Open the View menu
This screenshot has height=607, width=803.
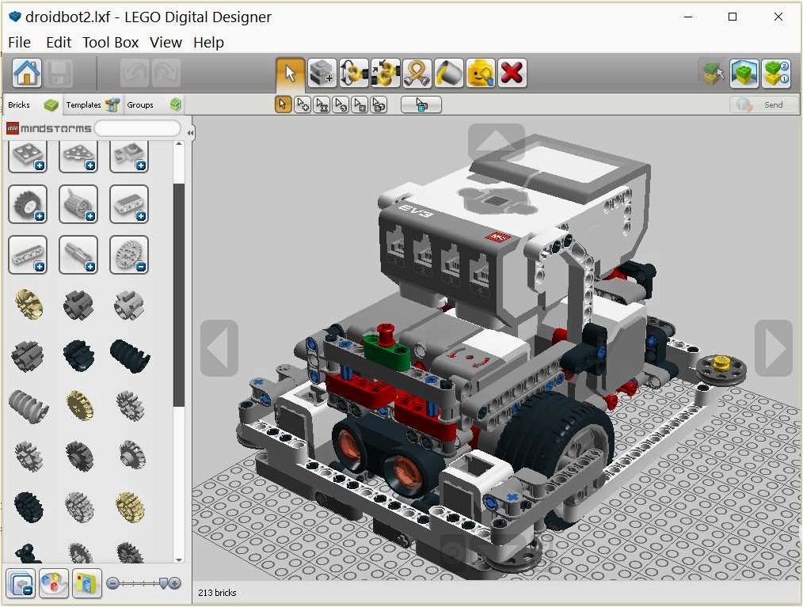[x=166, y=43]
